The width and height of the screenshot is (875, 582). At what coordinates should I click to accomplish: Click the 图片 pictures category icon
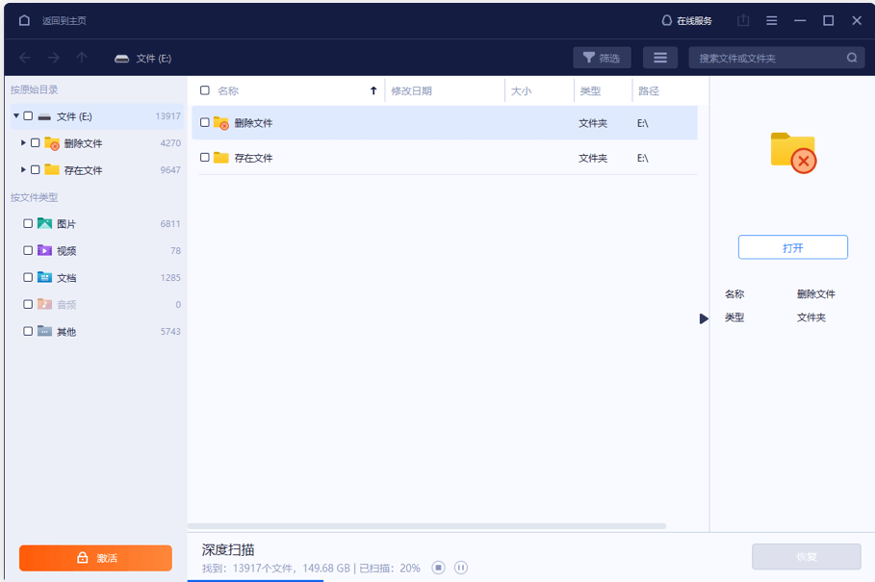tap(44, 223)
